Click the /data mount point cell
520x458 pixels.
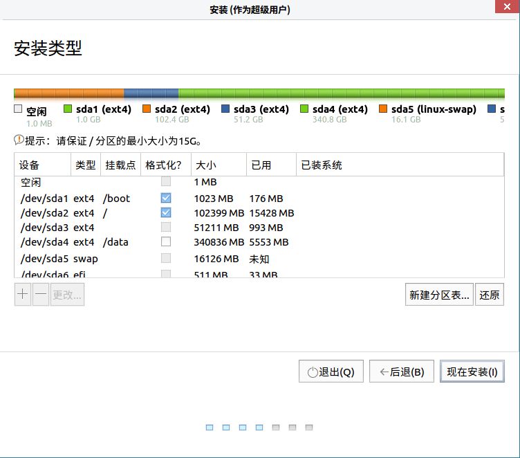pos(115,242)
